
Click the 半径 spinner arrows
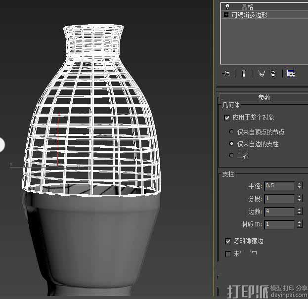299,186
